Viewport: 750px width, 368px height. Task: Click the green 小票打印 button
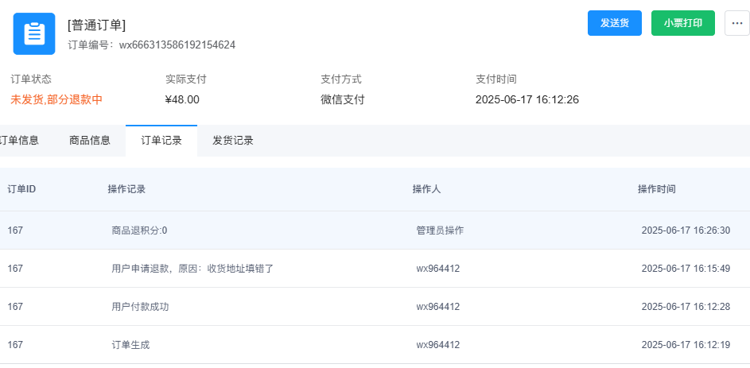(683, 23)
